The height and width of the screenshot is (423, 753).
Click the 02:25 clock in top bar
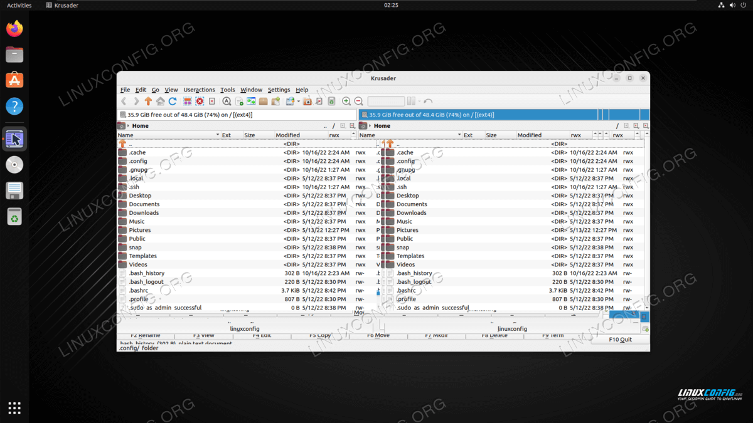(391, 5)
